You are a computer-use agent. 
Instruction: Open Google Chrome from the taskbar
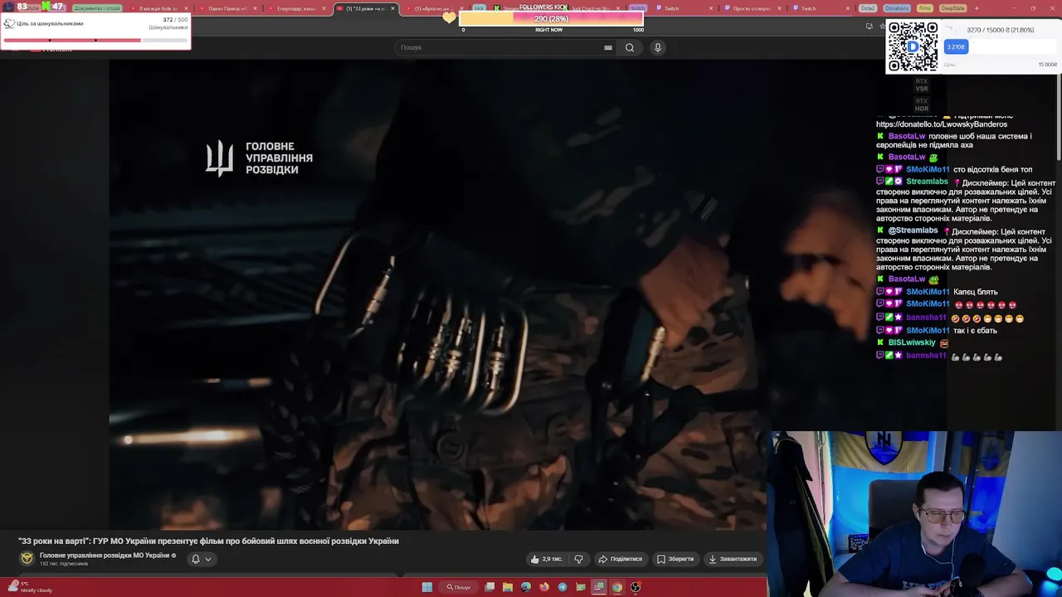pos(617,587)
